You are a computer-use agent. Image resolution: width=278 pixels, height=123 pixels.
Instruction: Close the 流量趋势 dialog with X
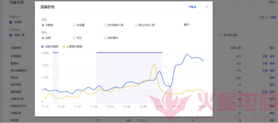click(x=207, y=7)
